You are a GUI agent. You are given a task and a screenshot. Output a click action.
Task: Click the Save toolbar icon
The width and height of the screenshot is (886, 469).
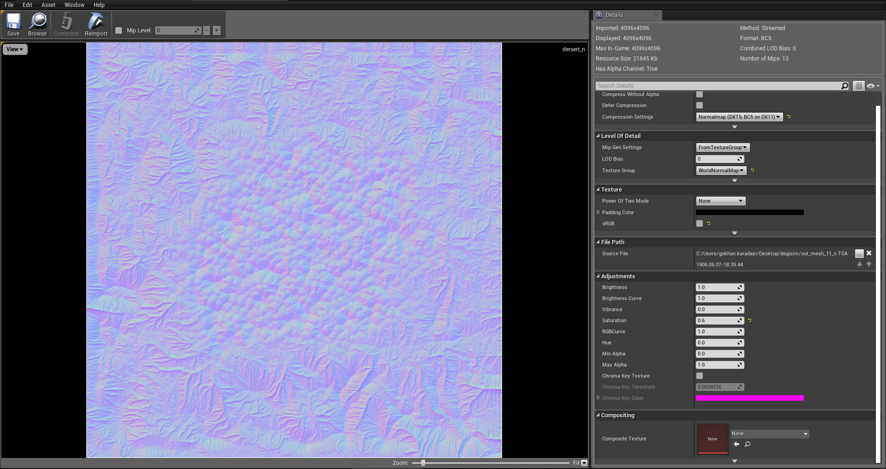[13, 24]
